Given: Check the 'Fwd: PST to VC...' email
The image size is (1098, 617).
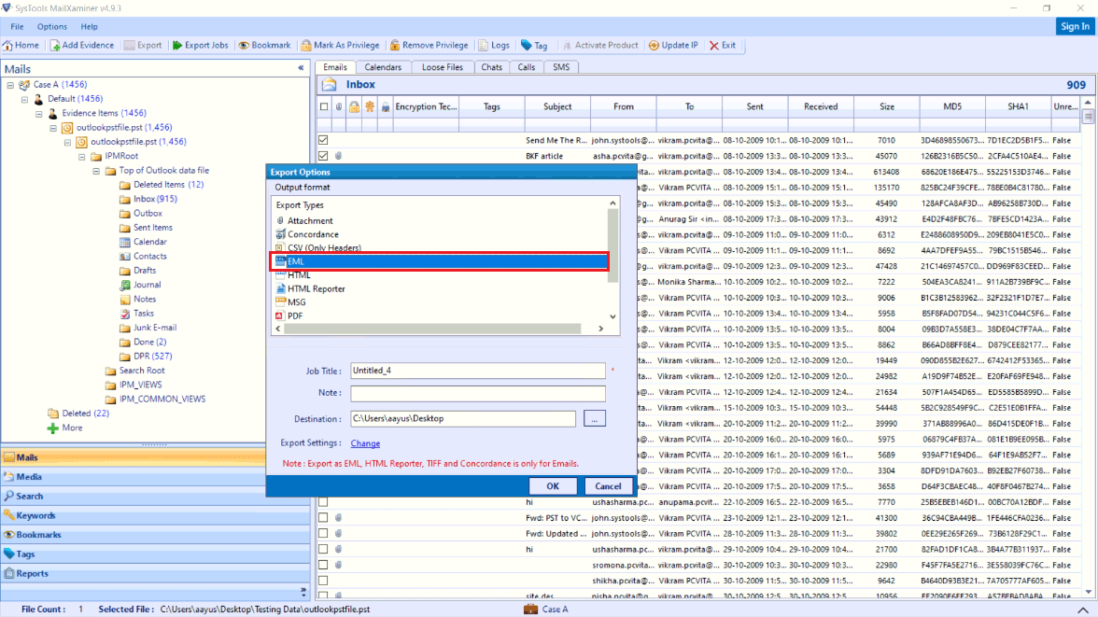Looking at the screenshot, I should 323,517.
